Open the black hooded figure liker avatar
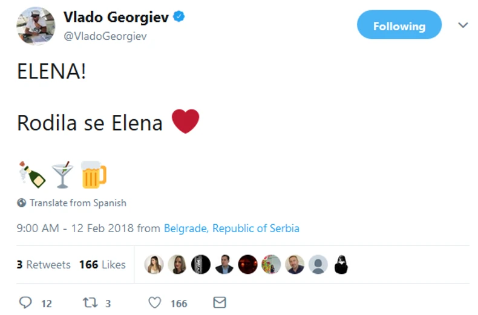 (x=341, y=264)
